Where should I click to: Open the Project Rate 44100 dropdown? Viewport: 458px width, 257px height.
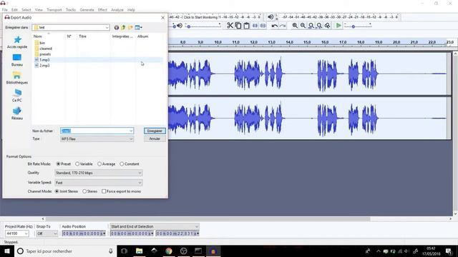pos(26,233)
